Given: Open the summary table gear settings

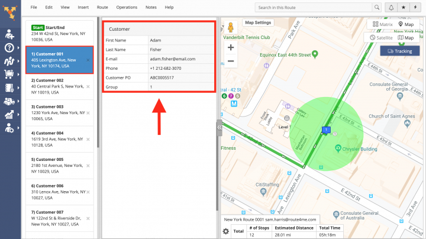Looking at the screenshot, I should click(225, 231).
